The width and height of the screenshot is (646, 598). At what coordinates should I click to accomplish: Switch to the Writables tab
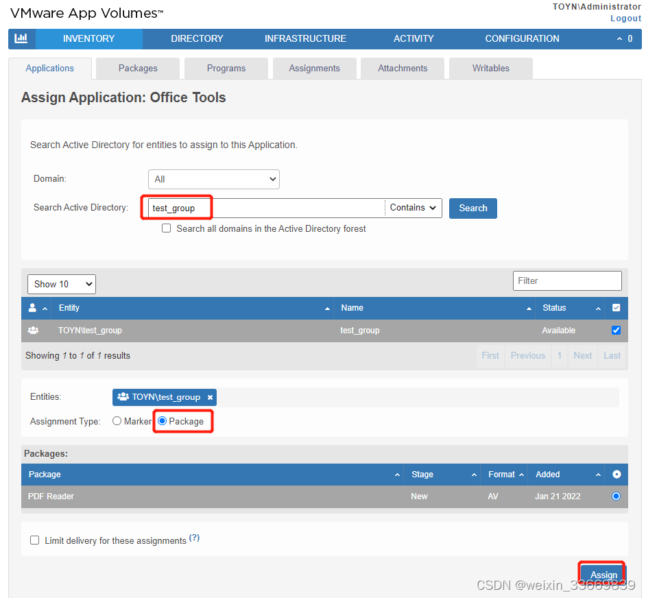[491, 69]
